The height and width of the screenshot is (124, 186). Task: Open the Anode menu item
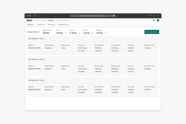[43, 20]
